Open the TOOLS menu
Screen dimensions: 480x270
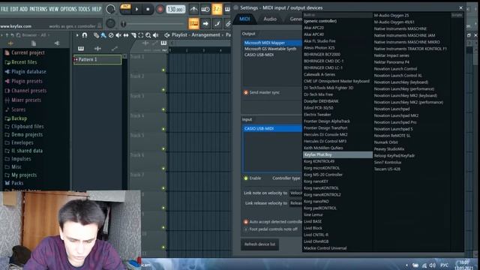[x=84, y=9]
